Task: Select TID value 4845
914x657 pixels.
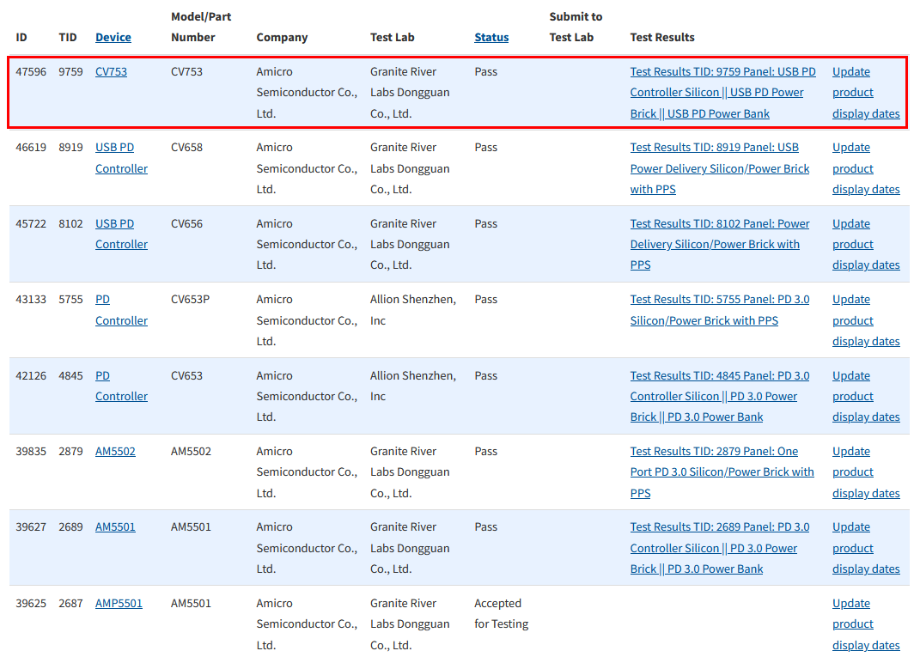Action: coord(70,376)
